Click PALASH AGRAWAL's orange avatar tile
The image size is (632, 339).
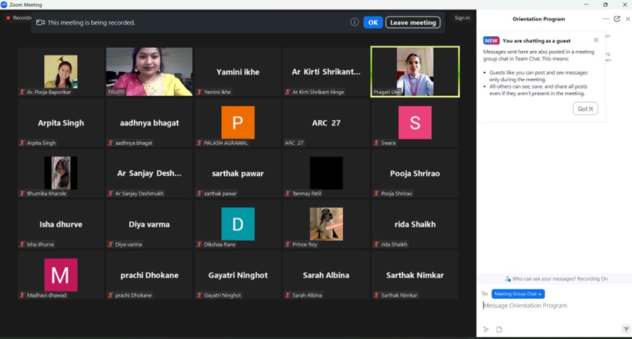238,122
